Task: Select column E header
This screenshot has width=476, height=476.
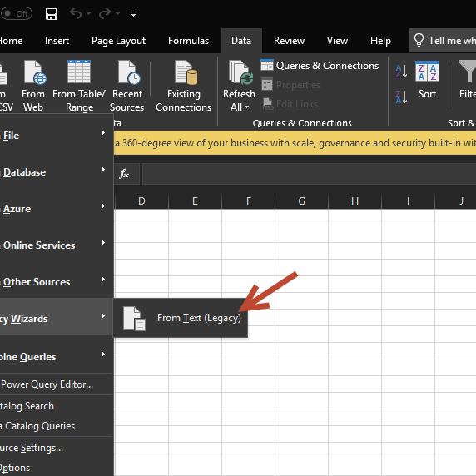Action: coord(195,201)
